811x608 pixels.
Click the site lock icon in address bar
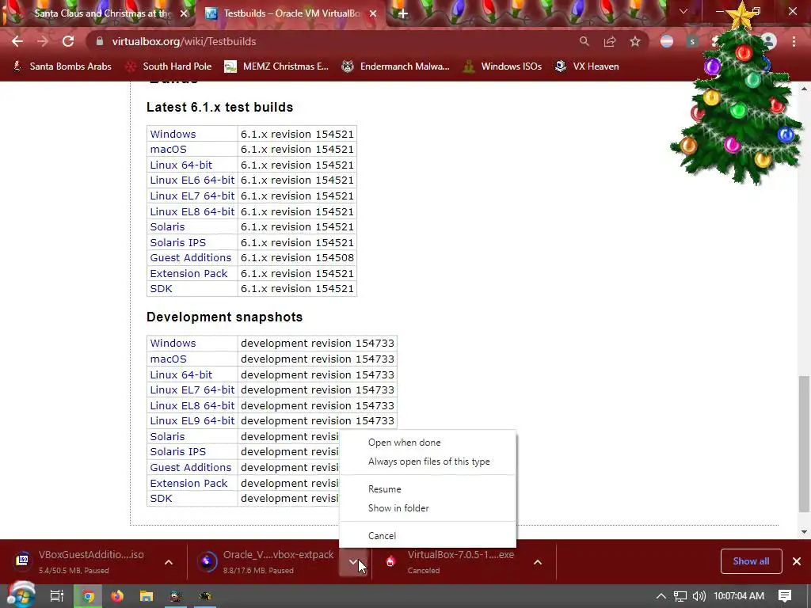point(100,41)
